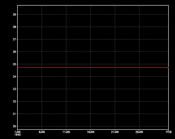The image size is (175, 139).
Task: Click the 30 y-axis label
Action: [14, 126]
